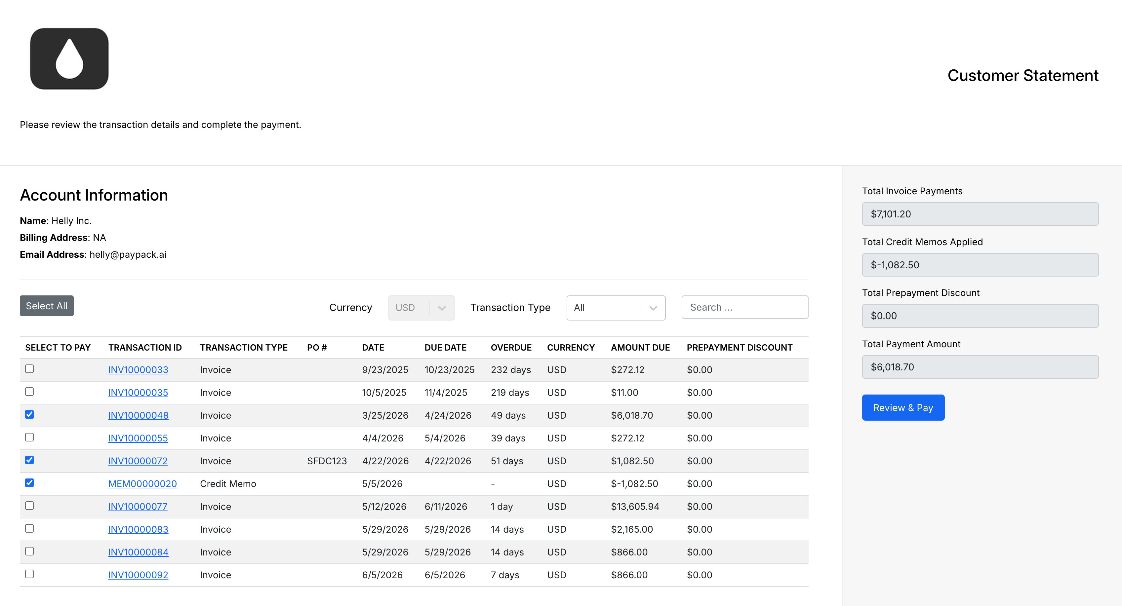Uncheck the MEM00000020 credit memo checkbox
Screen dimensions: 1122x606
click(x=30, y=483)
